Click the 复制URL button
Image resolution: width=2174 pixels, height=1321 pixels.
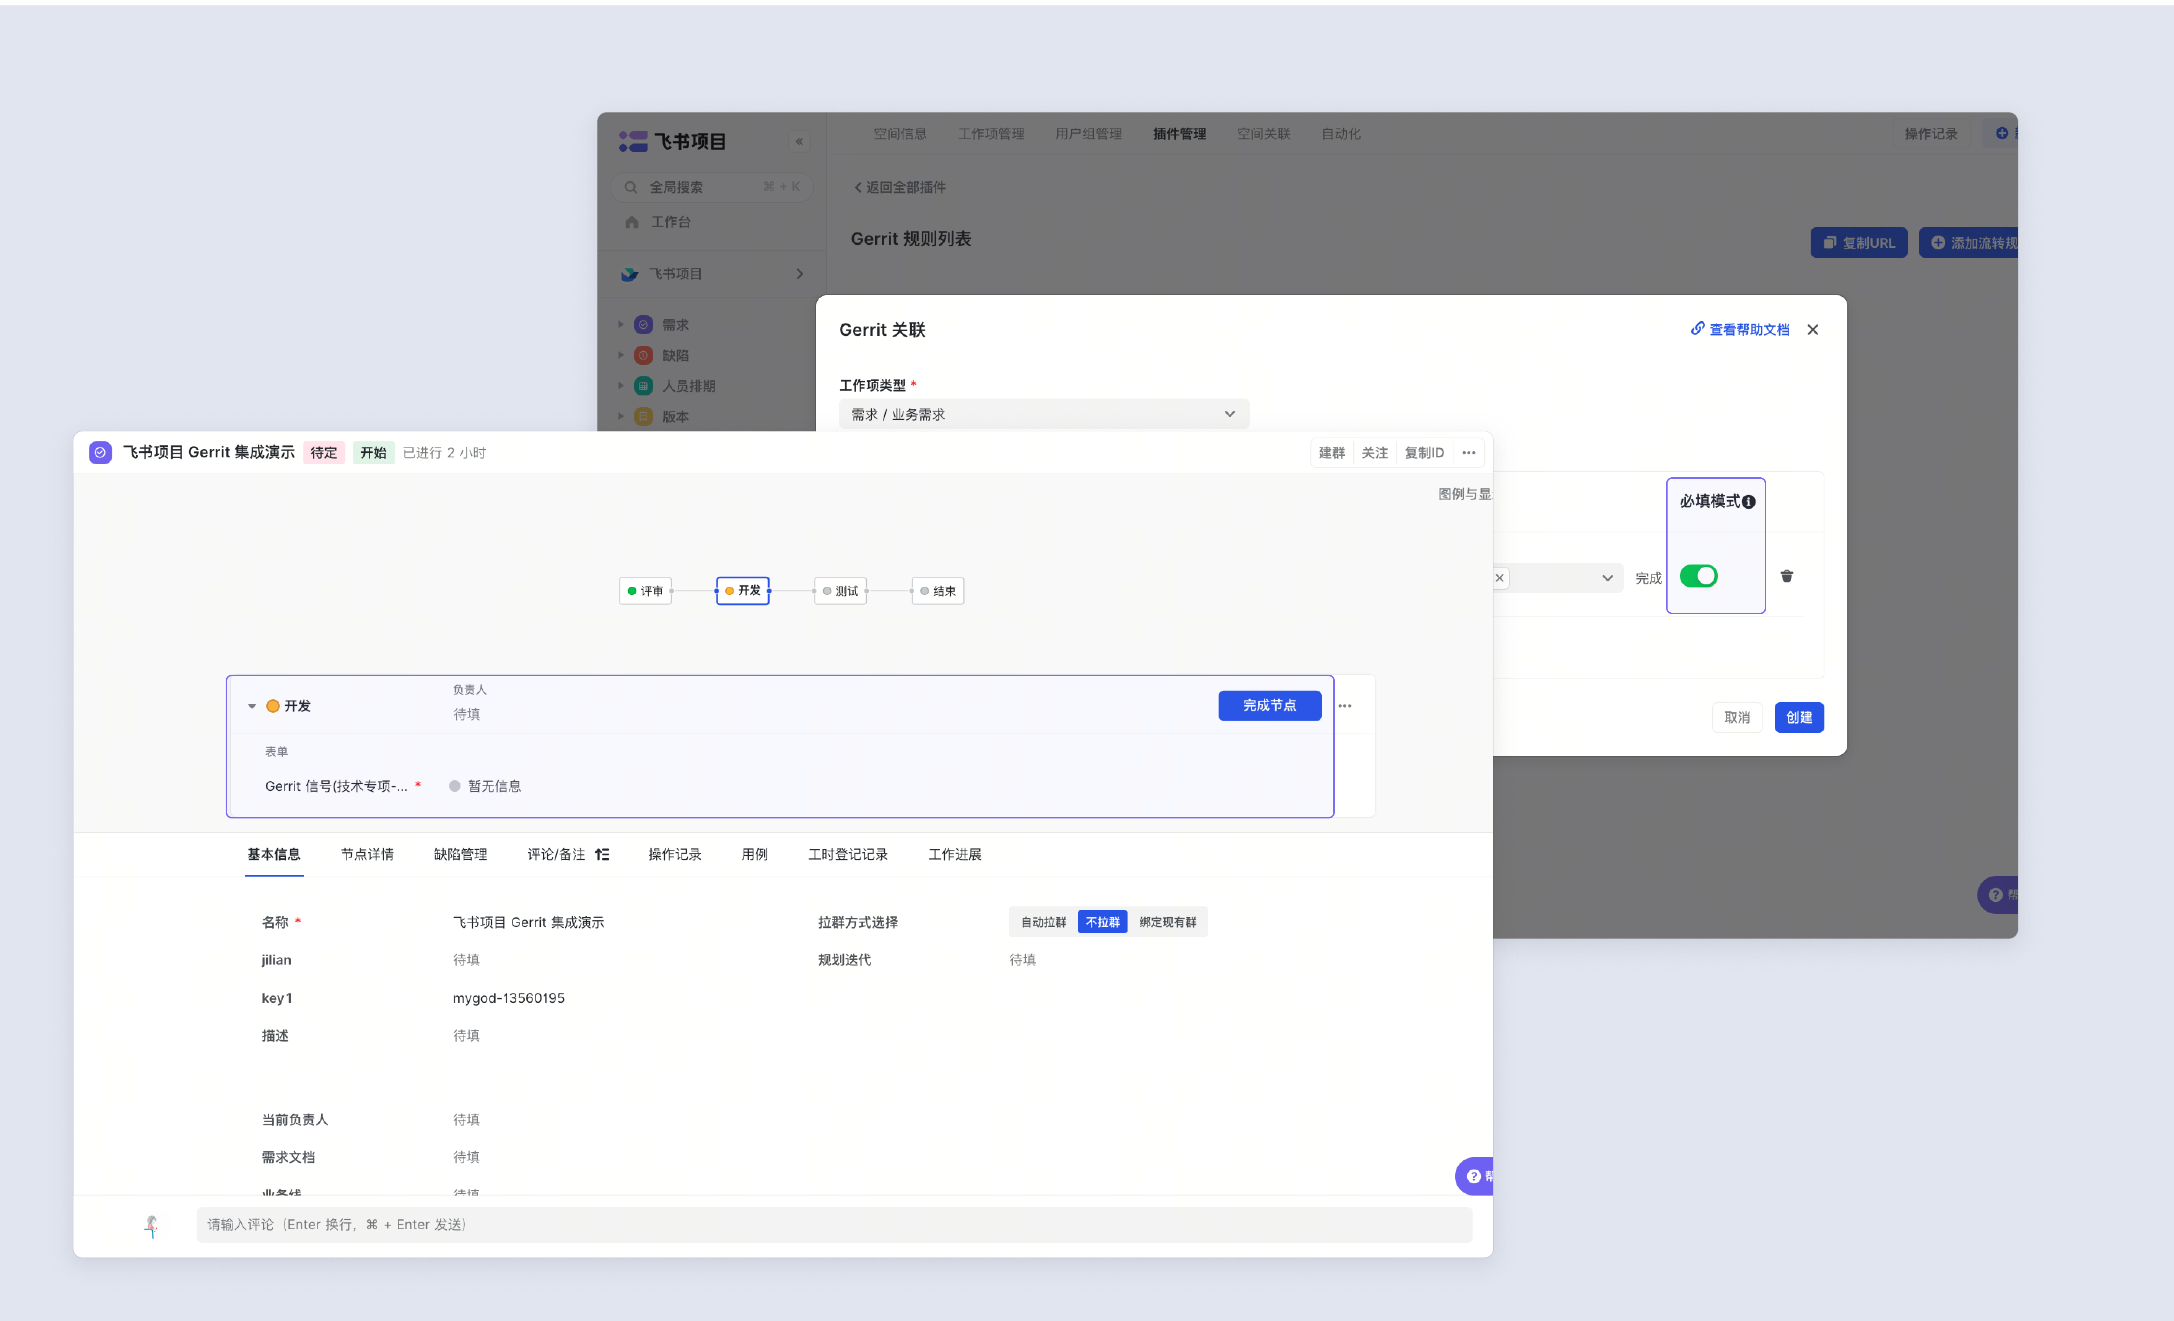[x=1859, y=243]
